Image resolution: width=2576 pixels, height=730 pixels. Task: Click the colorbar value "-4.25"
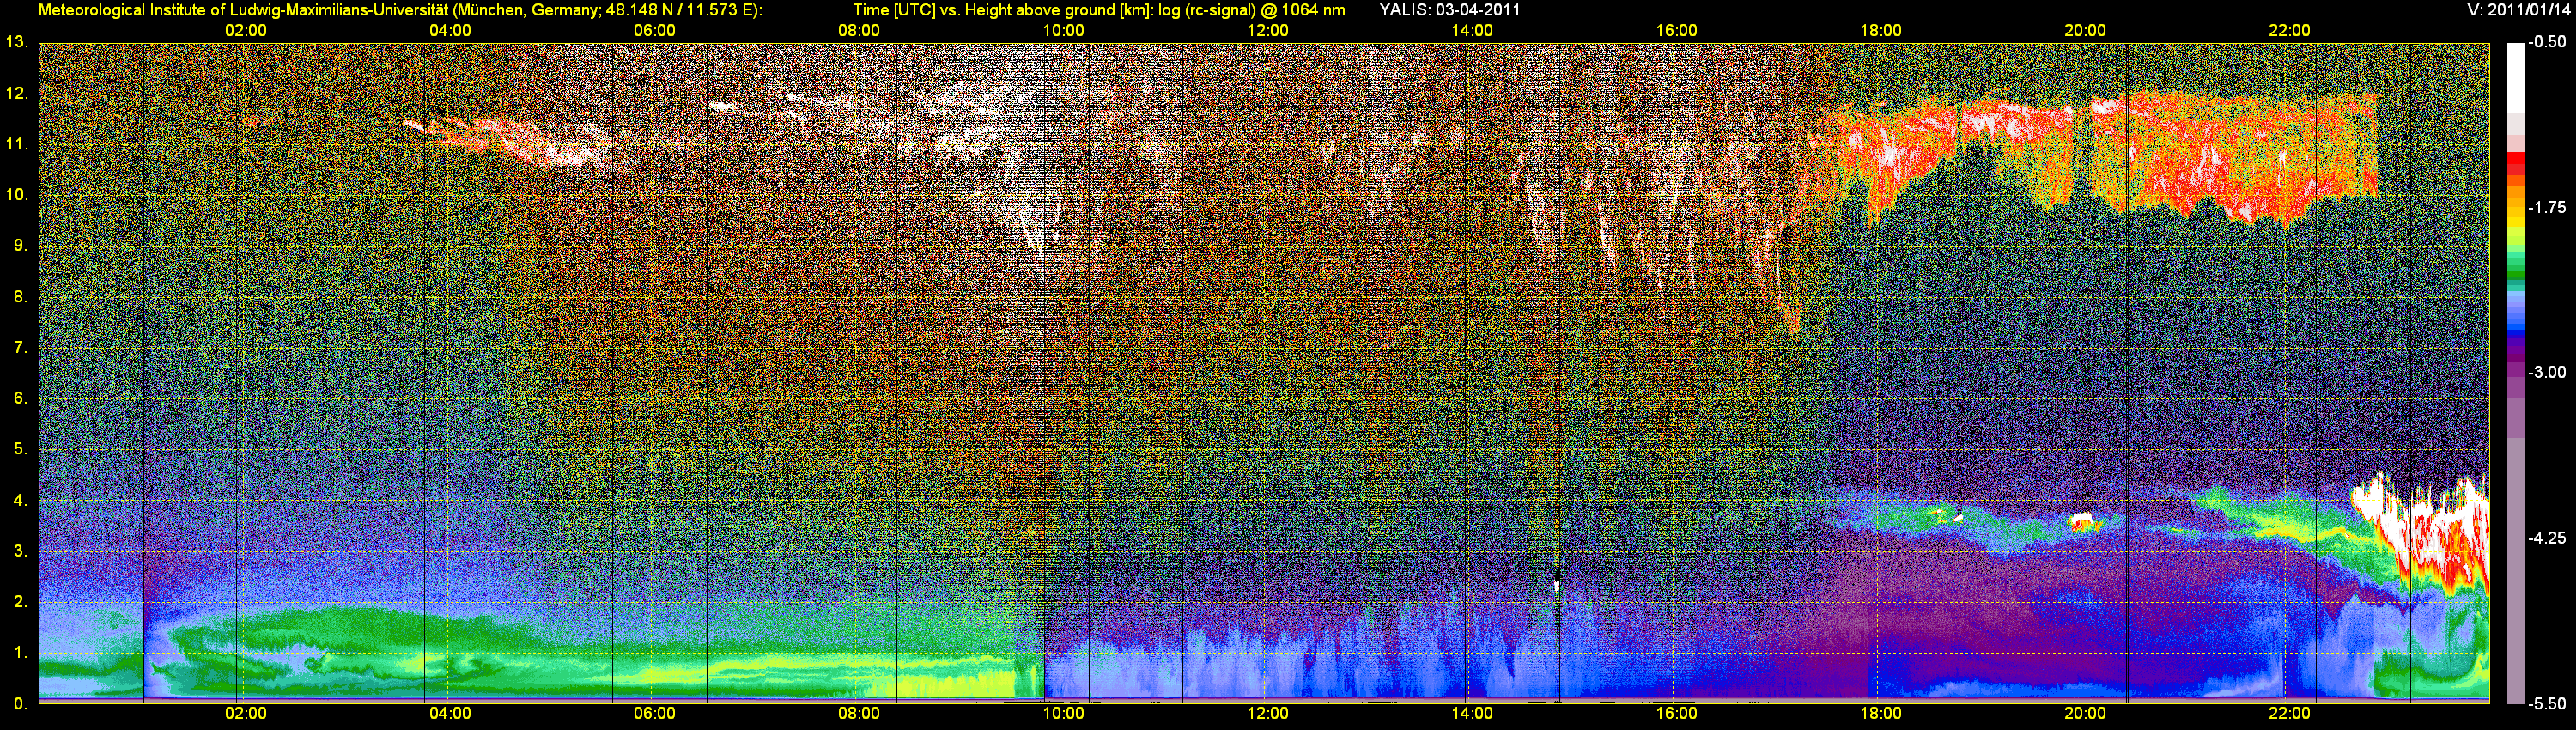click(x=2546, y=538)
